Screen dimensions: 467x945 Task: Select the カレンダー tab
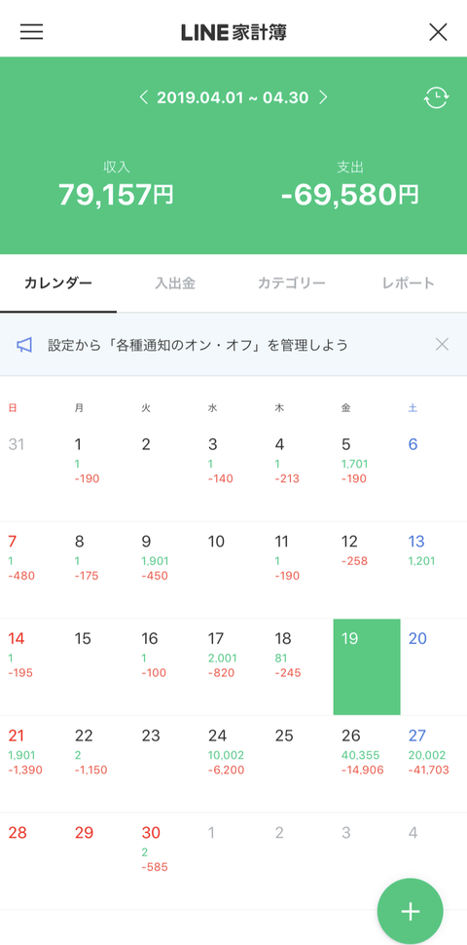[58, 283]
